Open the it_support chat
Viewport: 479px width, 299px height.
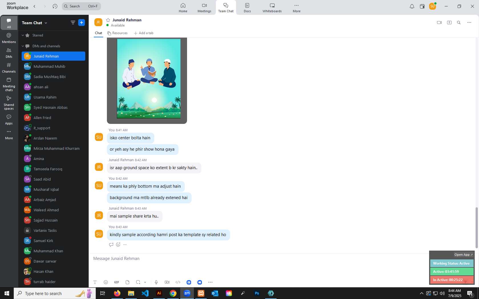pos(53,128)
